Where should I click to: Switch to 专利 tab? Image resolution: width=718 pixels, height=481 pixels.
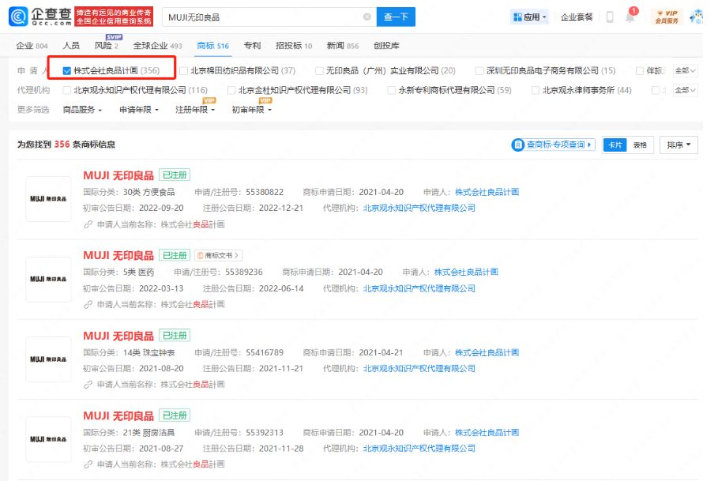tap(252, 45)
